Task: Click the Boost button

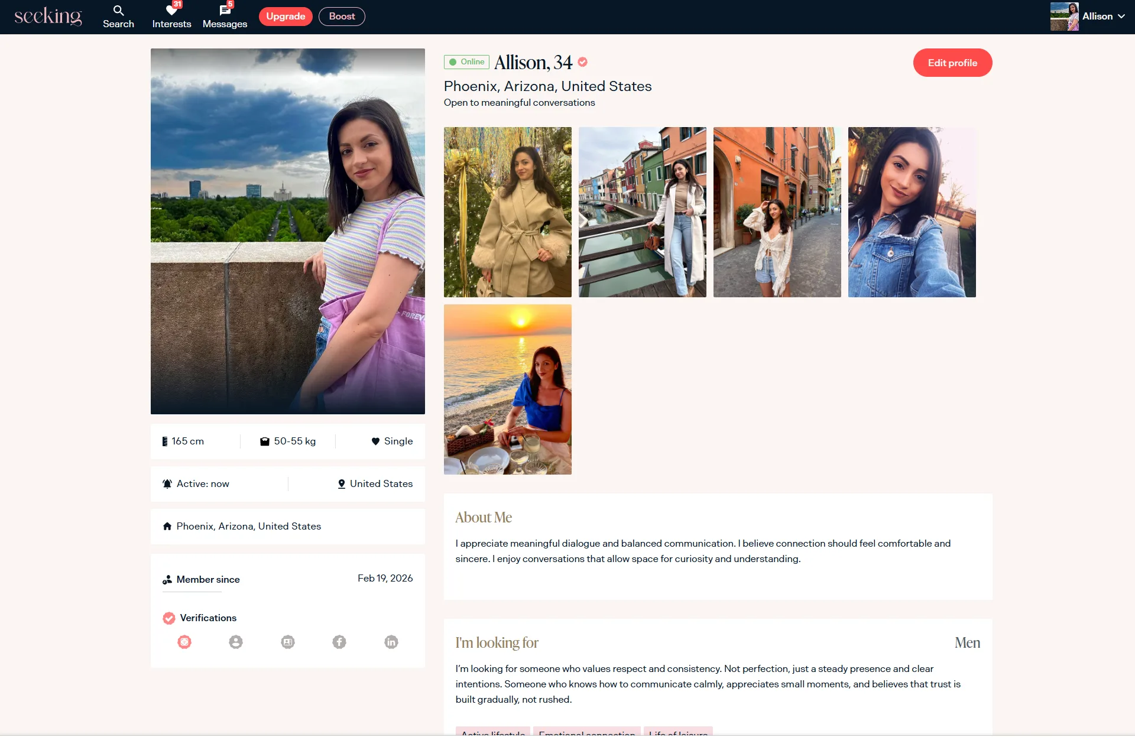Action: 342,17
